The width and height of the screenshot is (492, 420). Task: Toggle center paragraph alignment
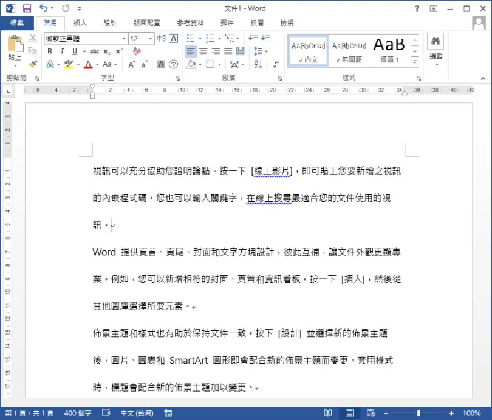(x=203, y=52)
